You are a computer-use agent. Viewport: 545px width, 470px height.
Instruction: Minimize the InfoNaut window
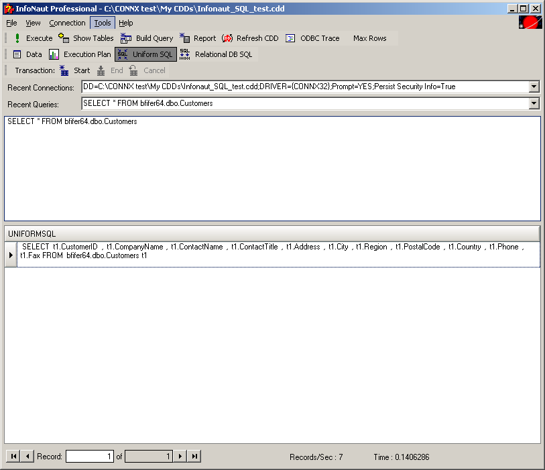click(511, 9)
